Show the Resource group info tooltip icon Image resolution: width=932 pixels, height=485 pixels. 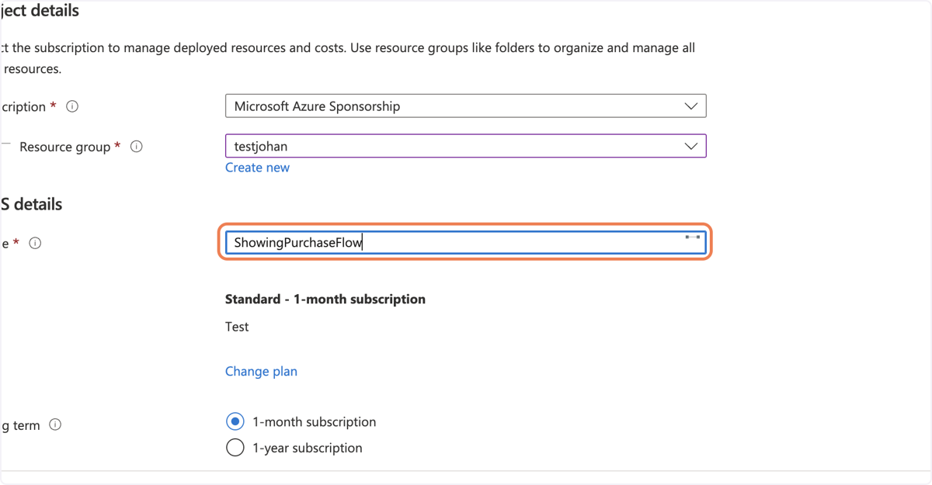click(x=137, y=146)
